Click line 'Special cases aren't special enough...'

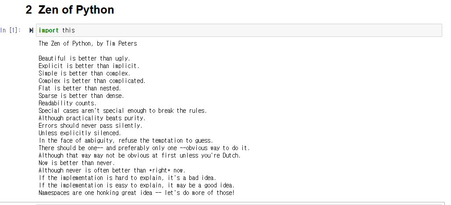(123, 111)
